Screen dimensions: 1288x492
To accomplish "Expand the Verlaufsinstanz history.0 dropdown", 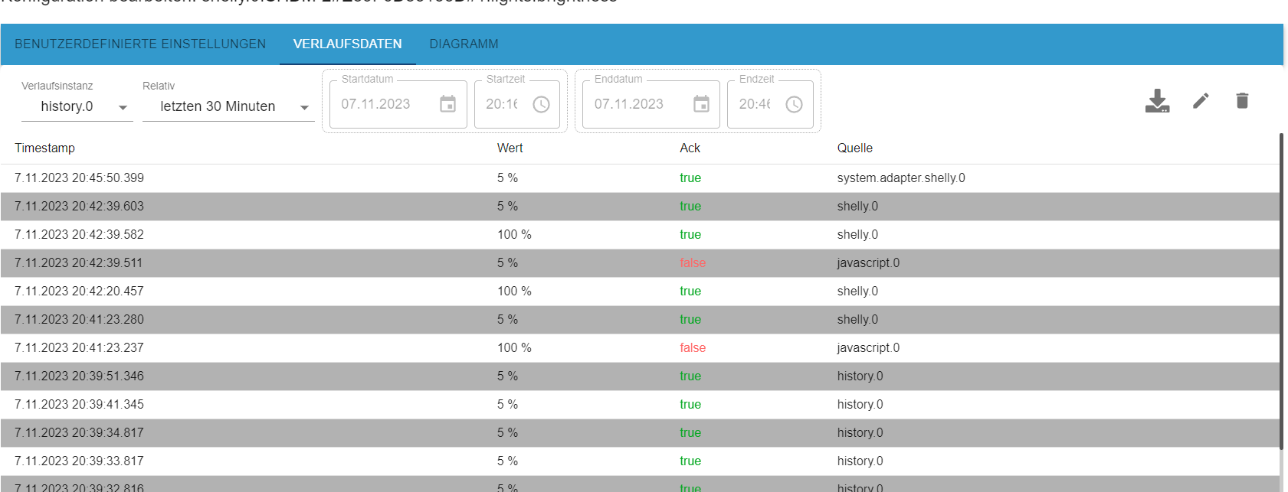I will 77,107.
